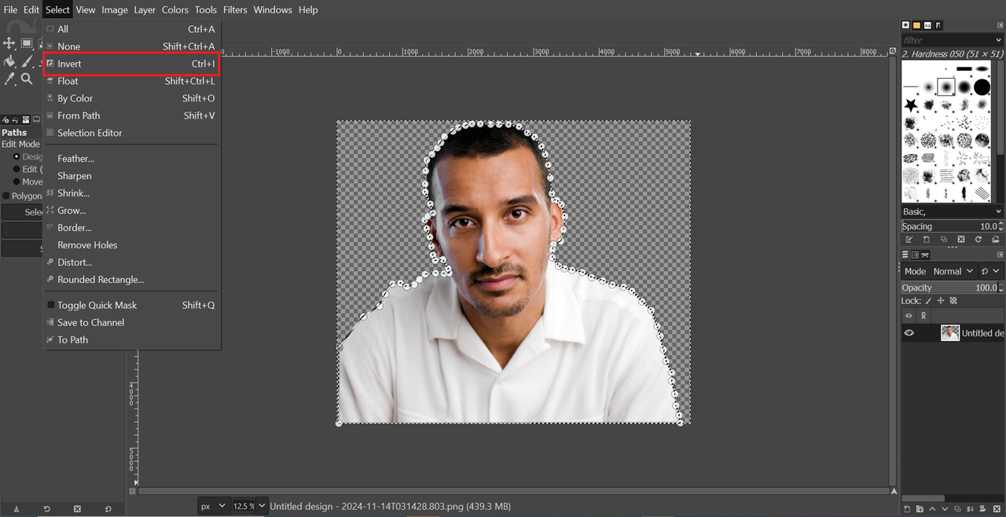Image resolution: width=1006 pixels, height=517 pixels.
Task: Select the Hardness 050 brush thumbnail
Action: 946,86
